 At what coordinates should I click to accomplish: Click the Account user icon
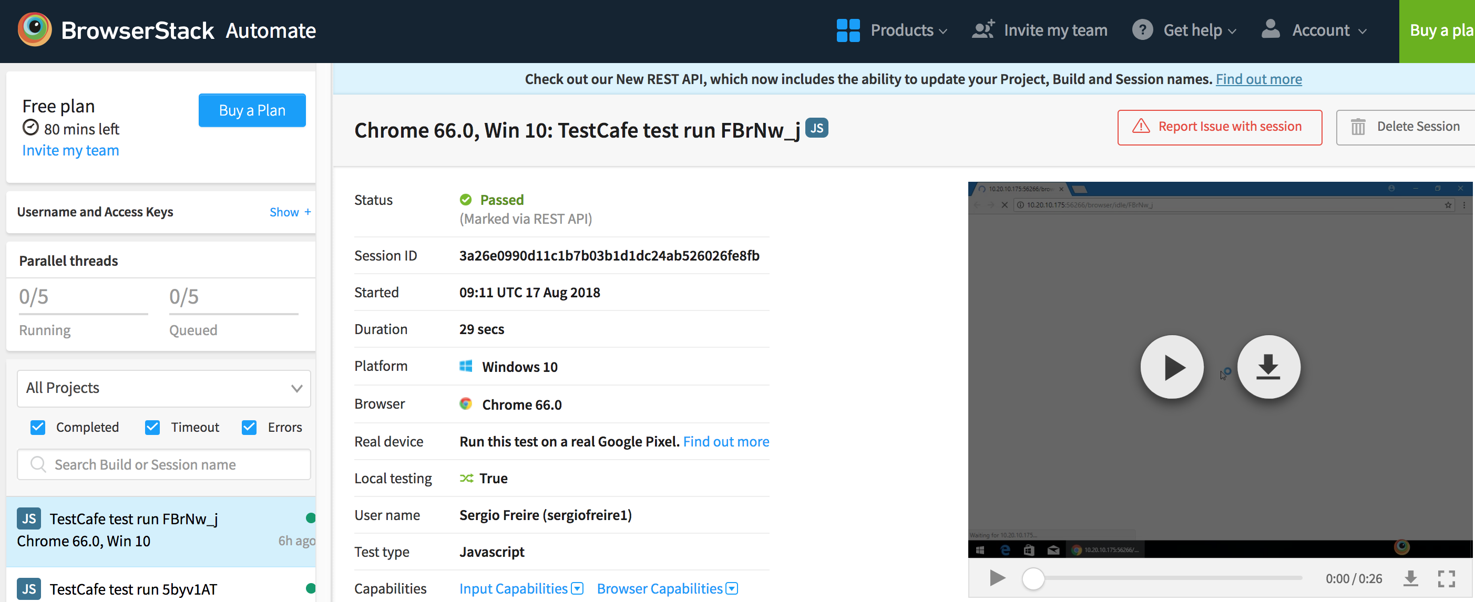tap(1270, 28)
